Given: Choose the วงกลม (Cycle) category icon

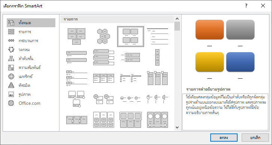Looking at the screenshot, I should point(11,50).
